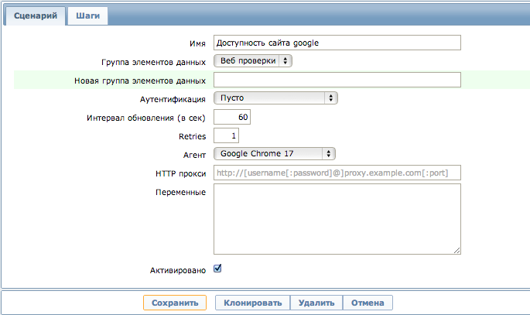
Task: Click the Сохранить button
Action: click(x=175, y=303)
